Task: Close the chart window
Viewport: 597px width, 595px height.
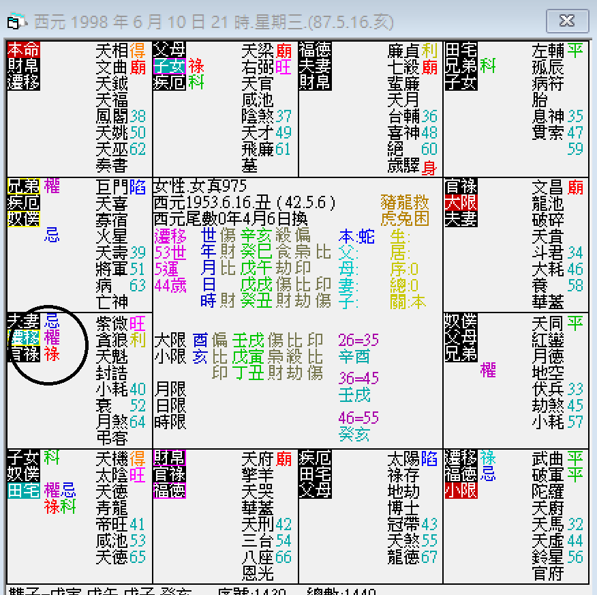Action: [567, 20]
